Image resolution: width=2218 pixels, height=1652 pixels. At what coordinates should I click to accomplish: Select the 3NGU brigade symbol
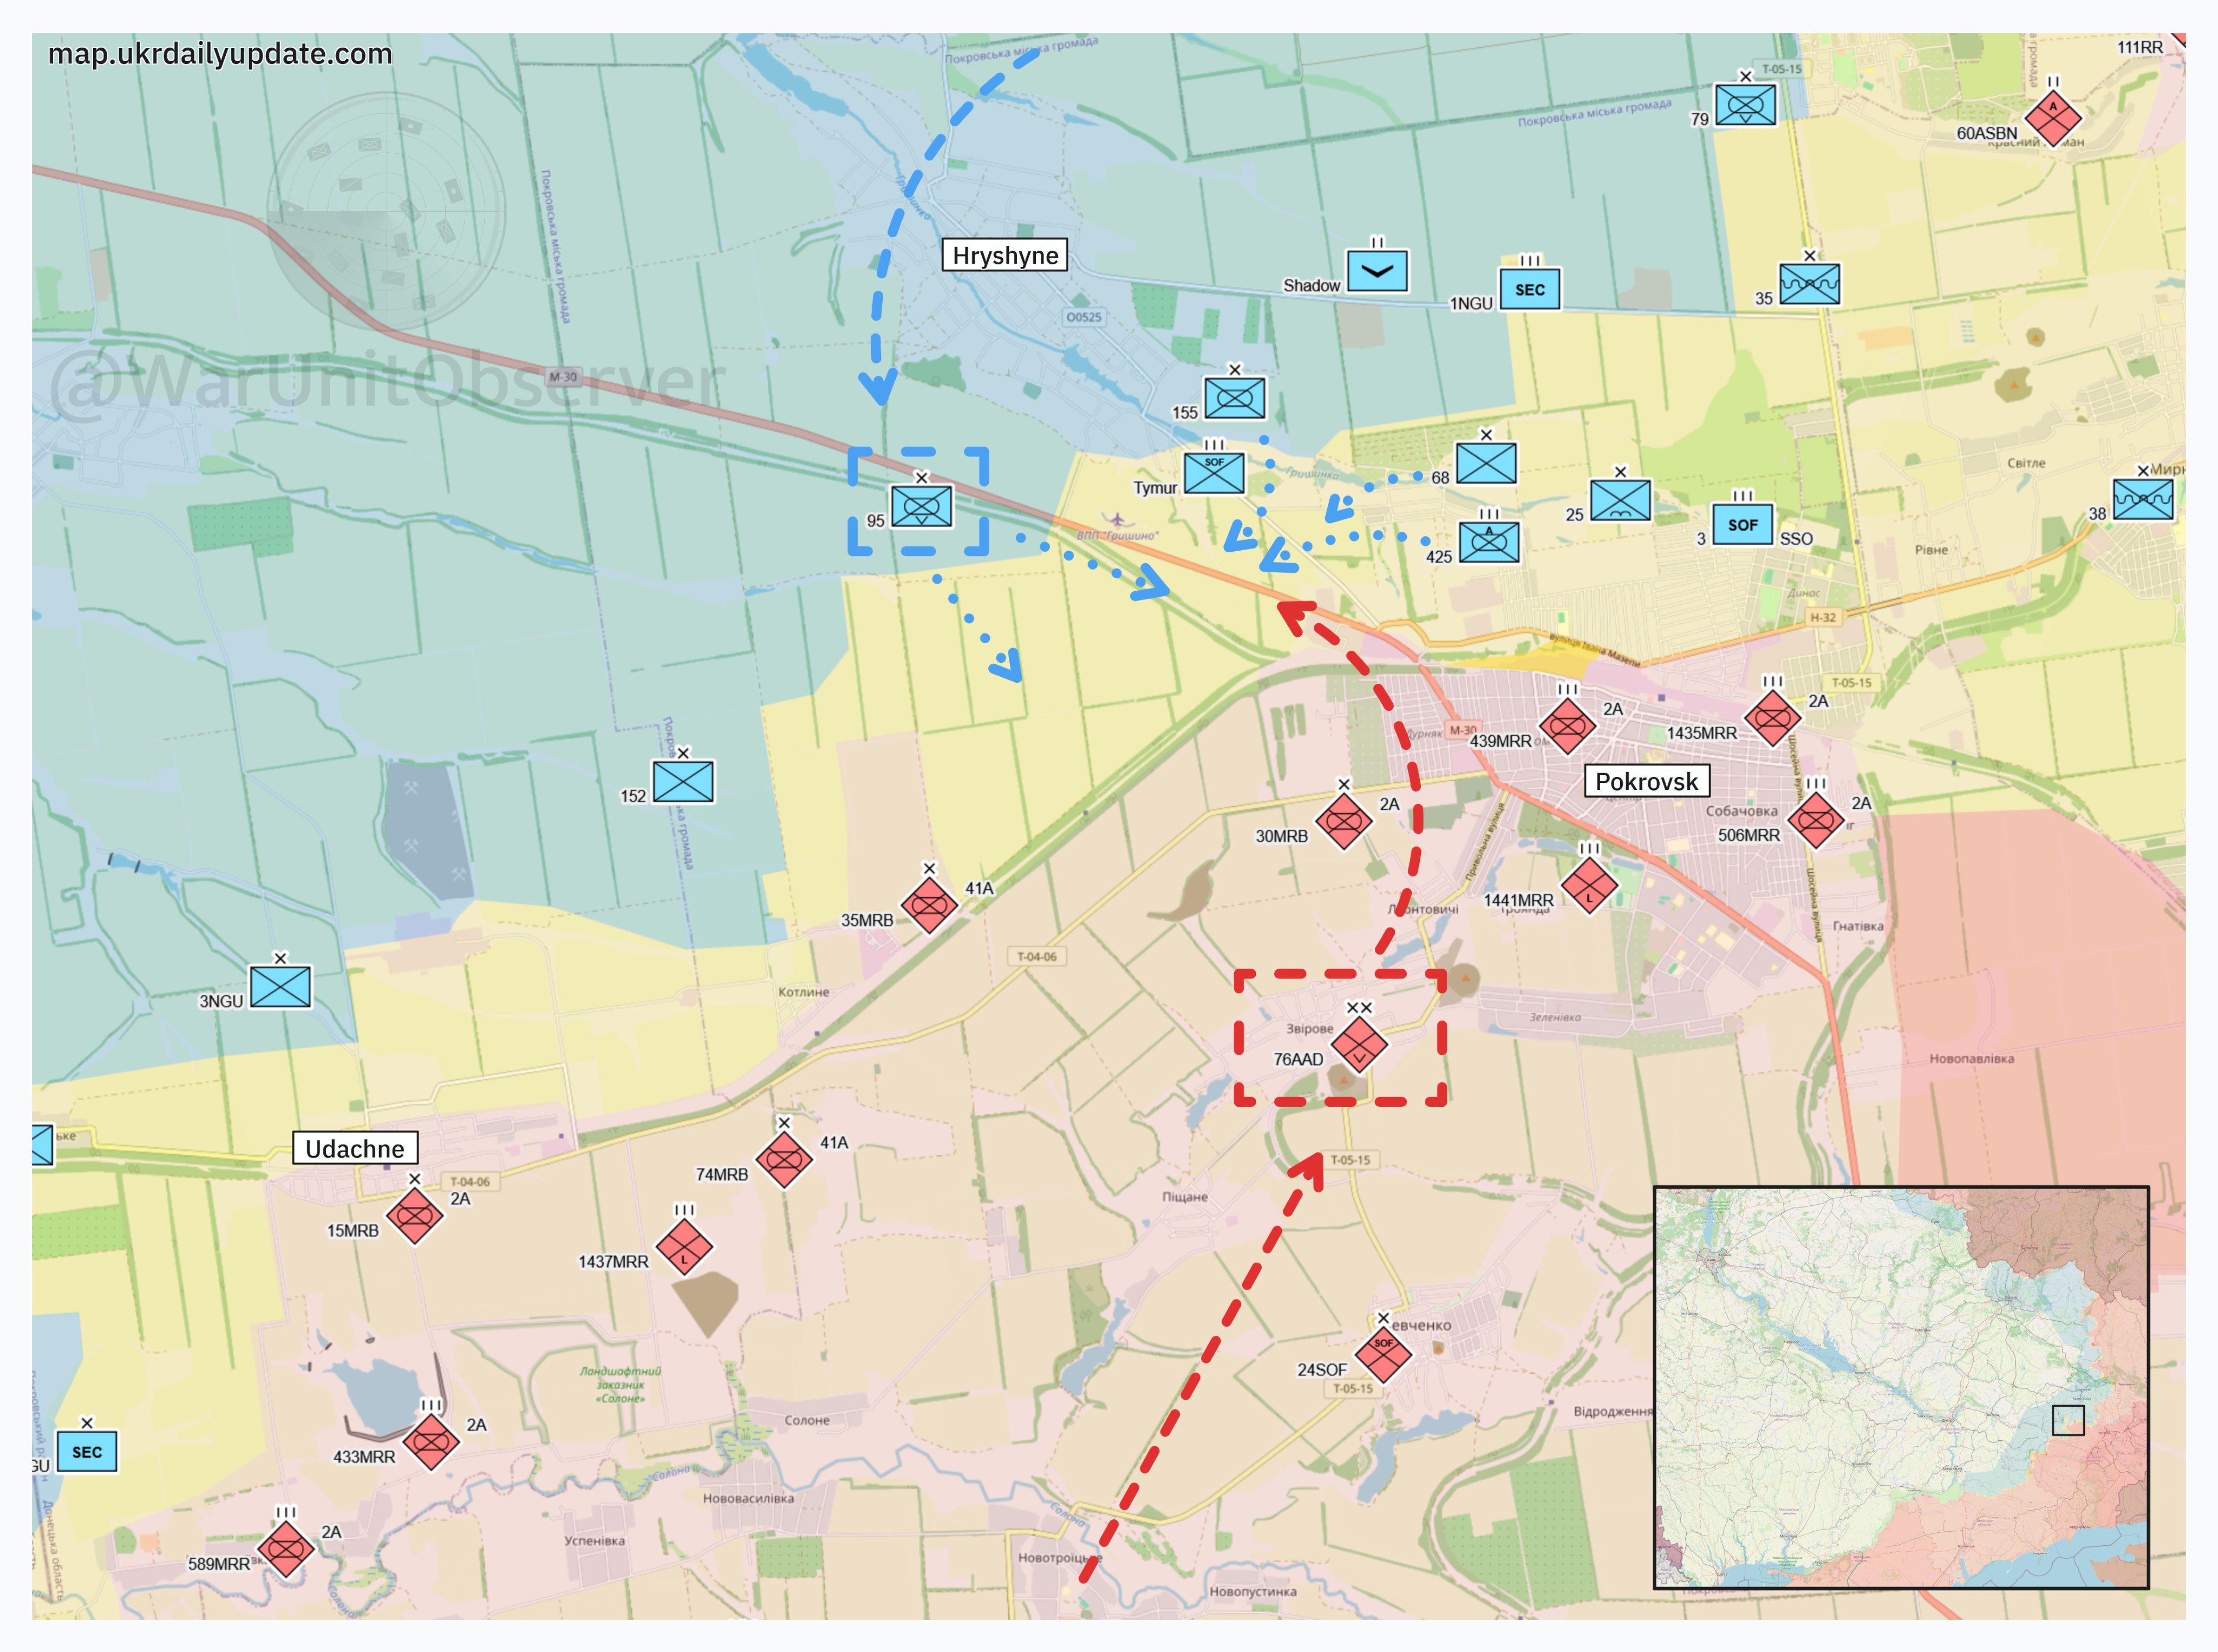280,987
